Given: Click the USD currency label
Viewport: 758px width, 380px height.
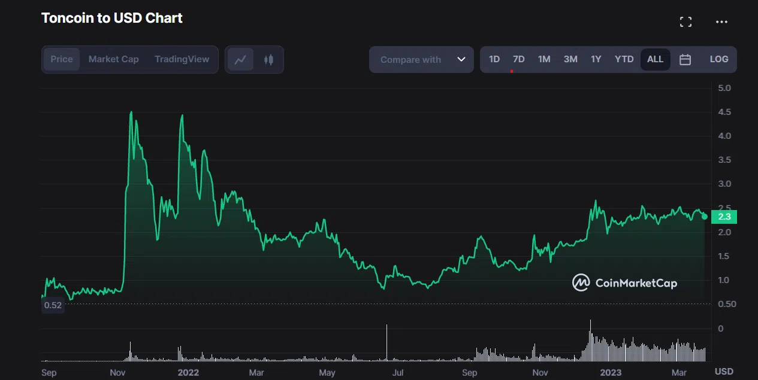Looking at the screenshot, I should (x=724, y=372).
